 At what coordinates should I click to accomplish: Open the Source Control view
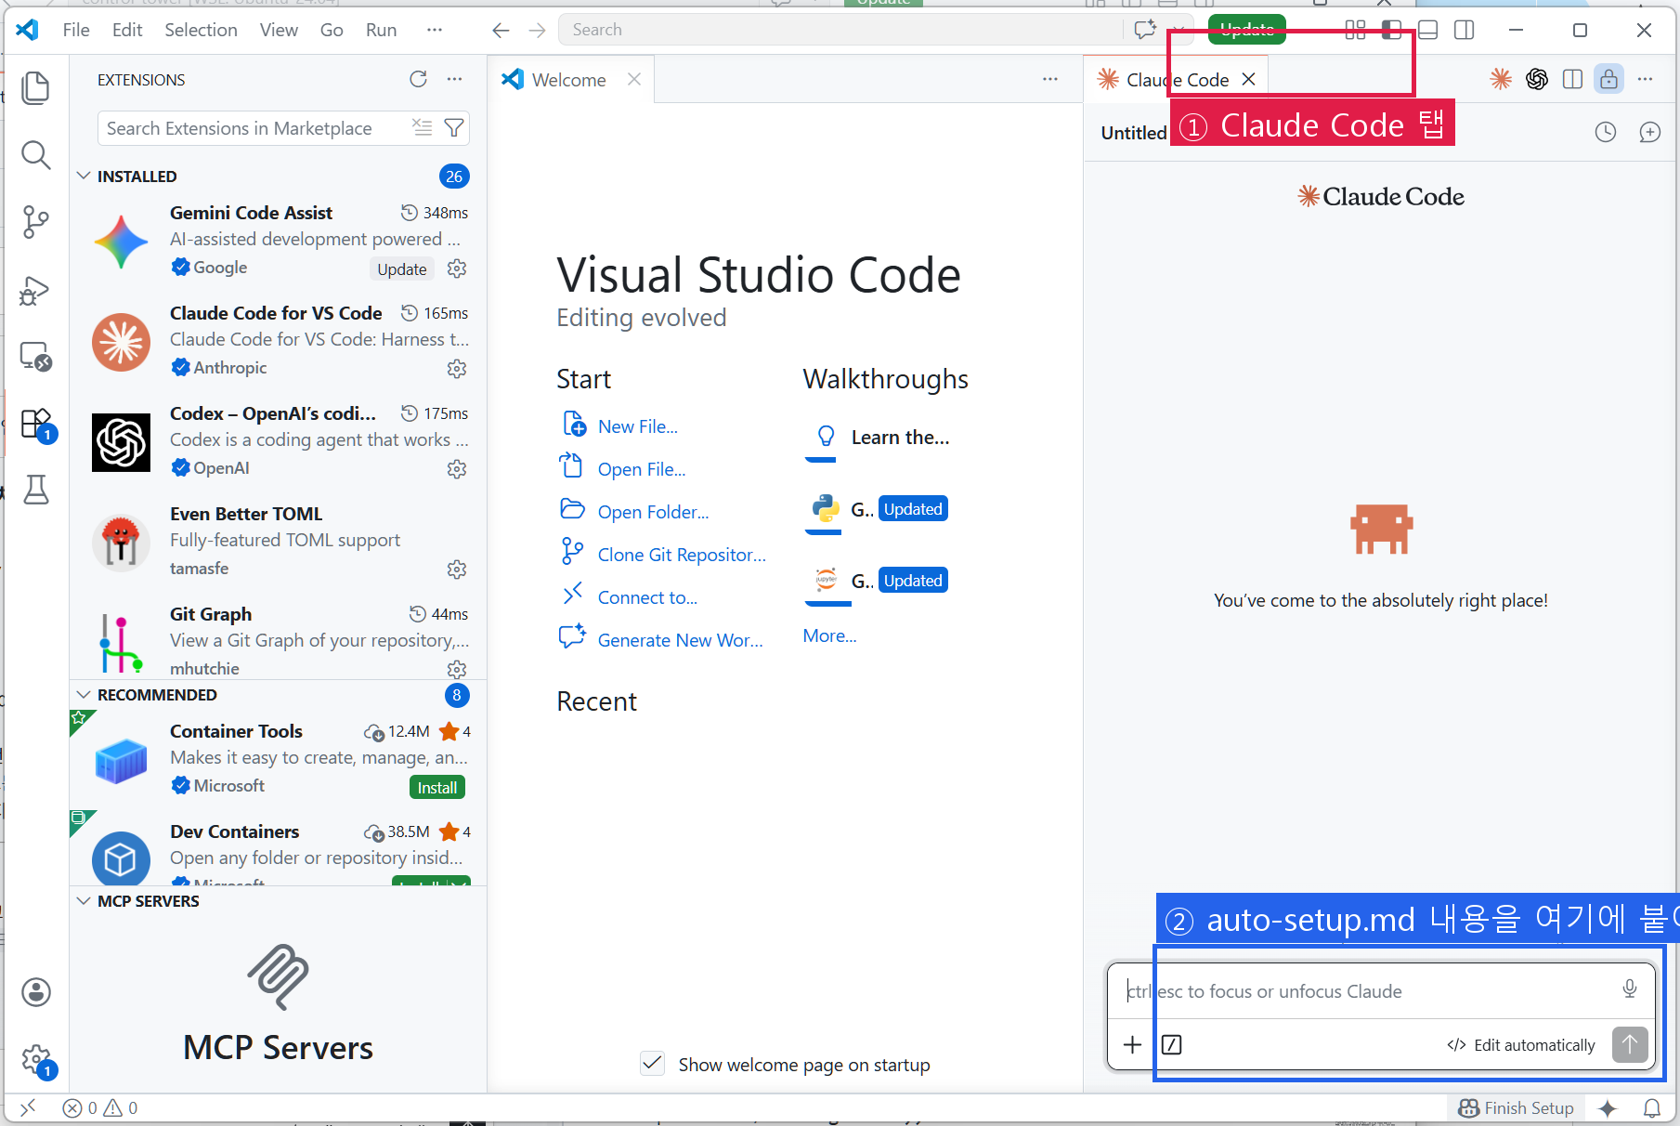[35, 222]
